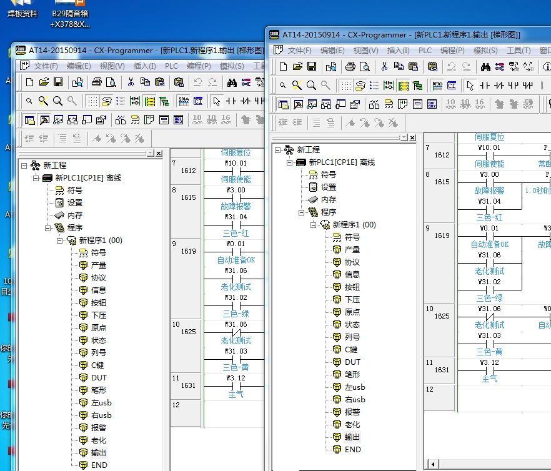Screen dimensions: 551x471
Task: Click horizontal scrollbar left arrow in right window
Action: (433, 464)
